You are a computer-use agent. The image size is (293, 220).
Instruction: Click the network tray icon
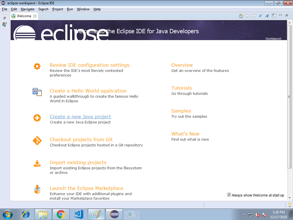pos(250,215)
